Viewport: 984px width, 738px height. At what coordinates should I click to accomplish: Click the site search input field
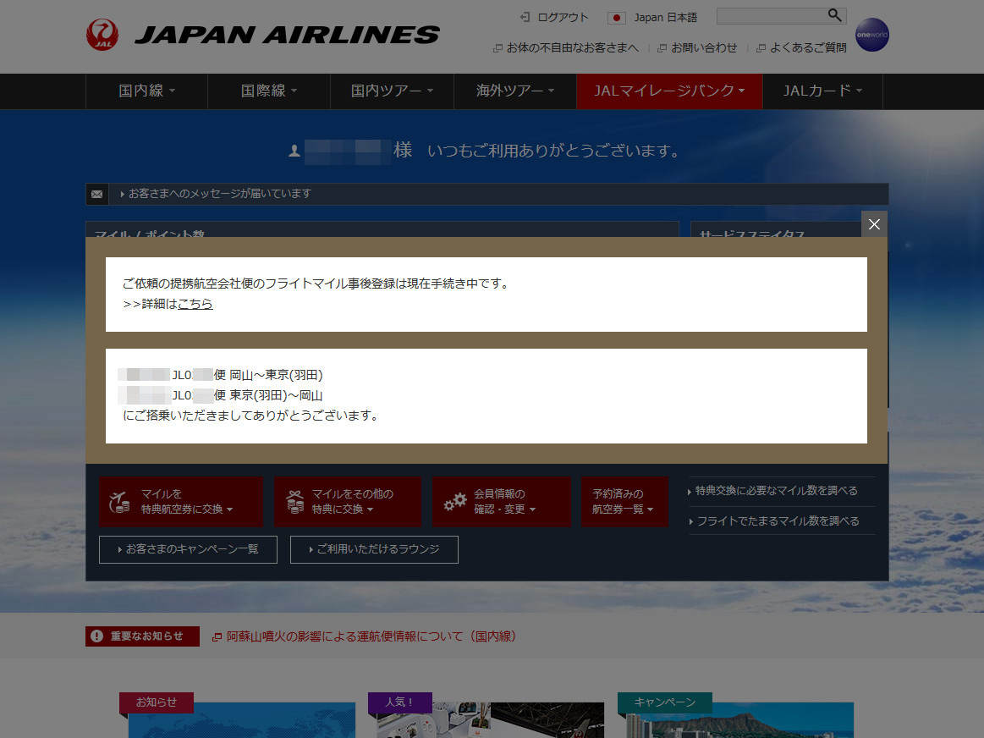pos(772,16)
